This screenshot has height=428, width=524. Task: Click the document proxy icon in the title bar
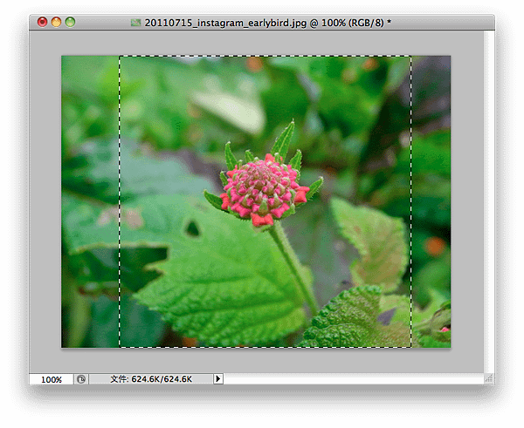coord(135,23)
